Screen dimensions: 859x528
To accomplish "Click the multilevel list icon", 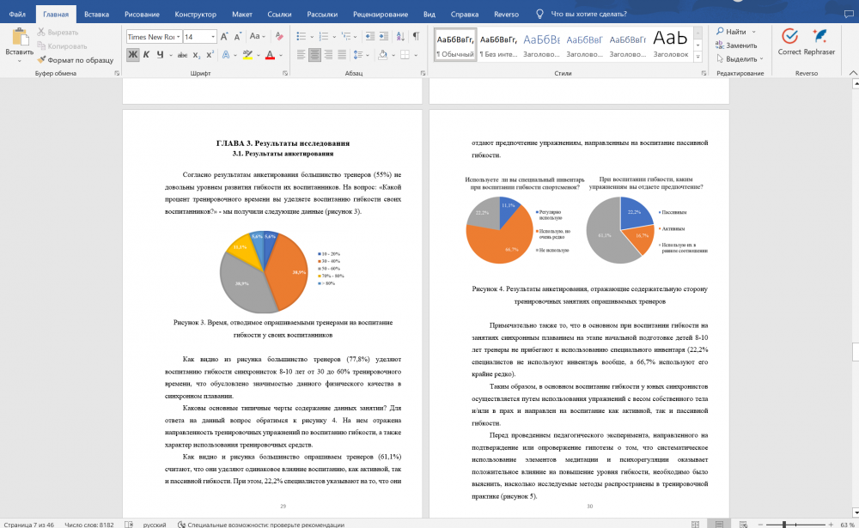I will pos(345,37).
